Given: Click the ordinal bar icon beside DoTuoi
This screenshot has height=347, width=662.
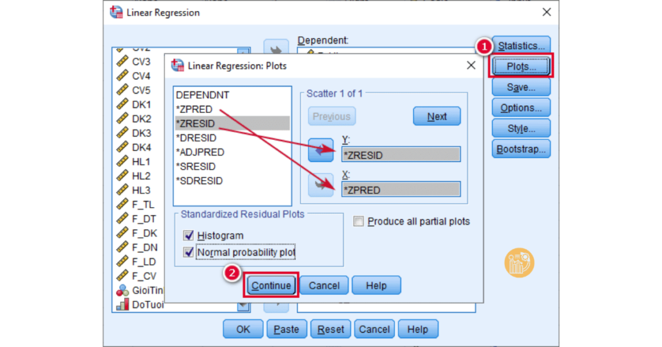Looking at the screenshot, I should 122,304.
